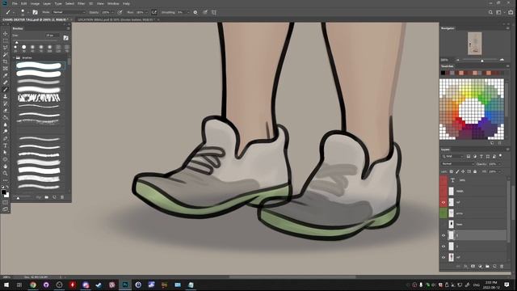Open the layer Opacity dropdown
The height and width of the screenshot is (291, 517).
pos(499,164)
